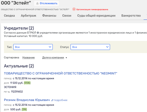The image size is (147, 112).
Task: Click the ЕГРЮЛ info question icon
Action: pos(38,33)
